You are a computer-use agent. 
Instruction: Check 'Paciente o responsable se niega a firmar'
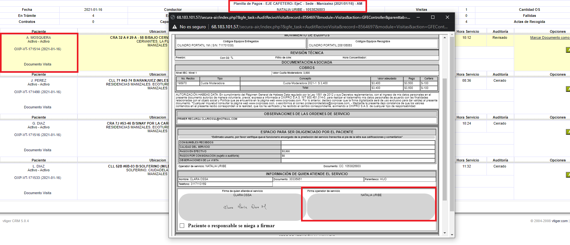click(182, 226)
